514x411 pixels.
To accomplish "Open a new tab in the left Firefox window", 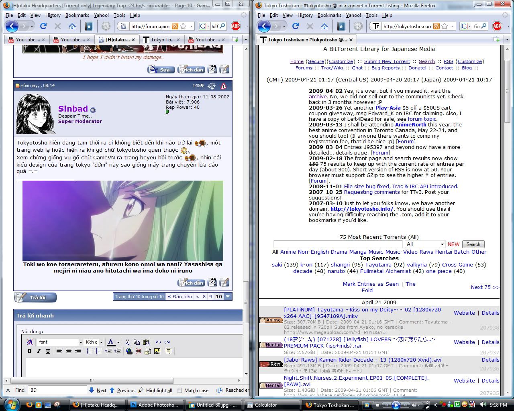I will 235,39.
